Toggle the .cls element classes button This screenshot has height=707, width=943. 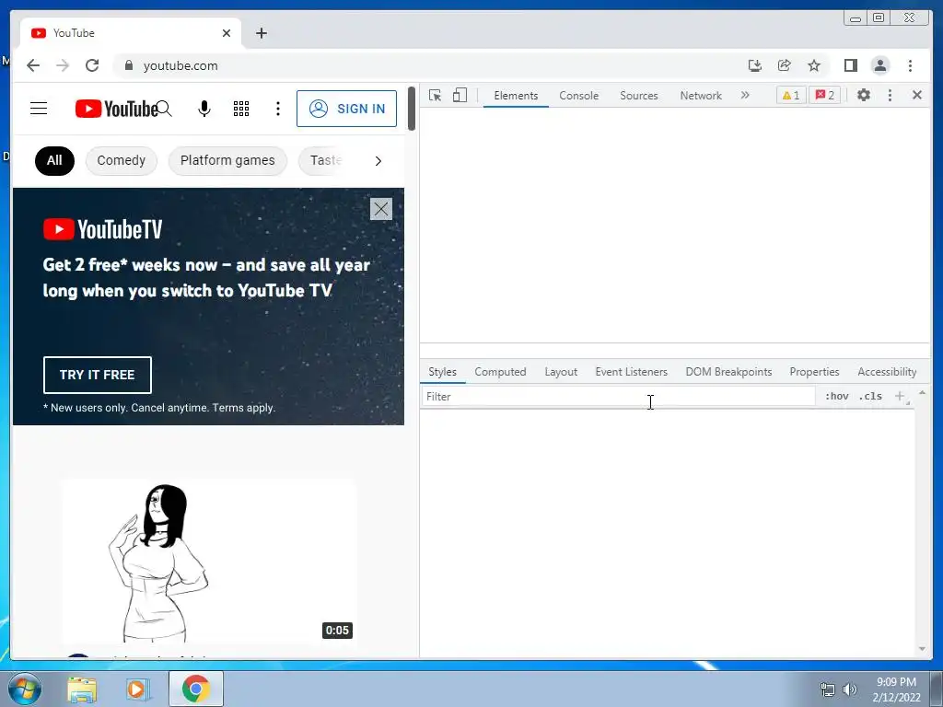871,396
